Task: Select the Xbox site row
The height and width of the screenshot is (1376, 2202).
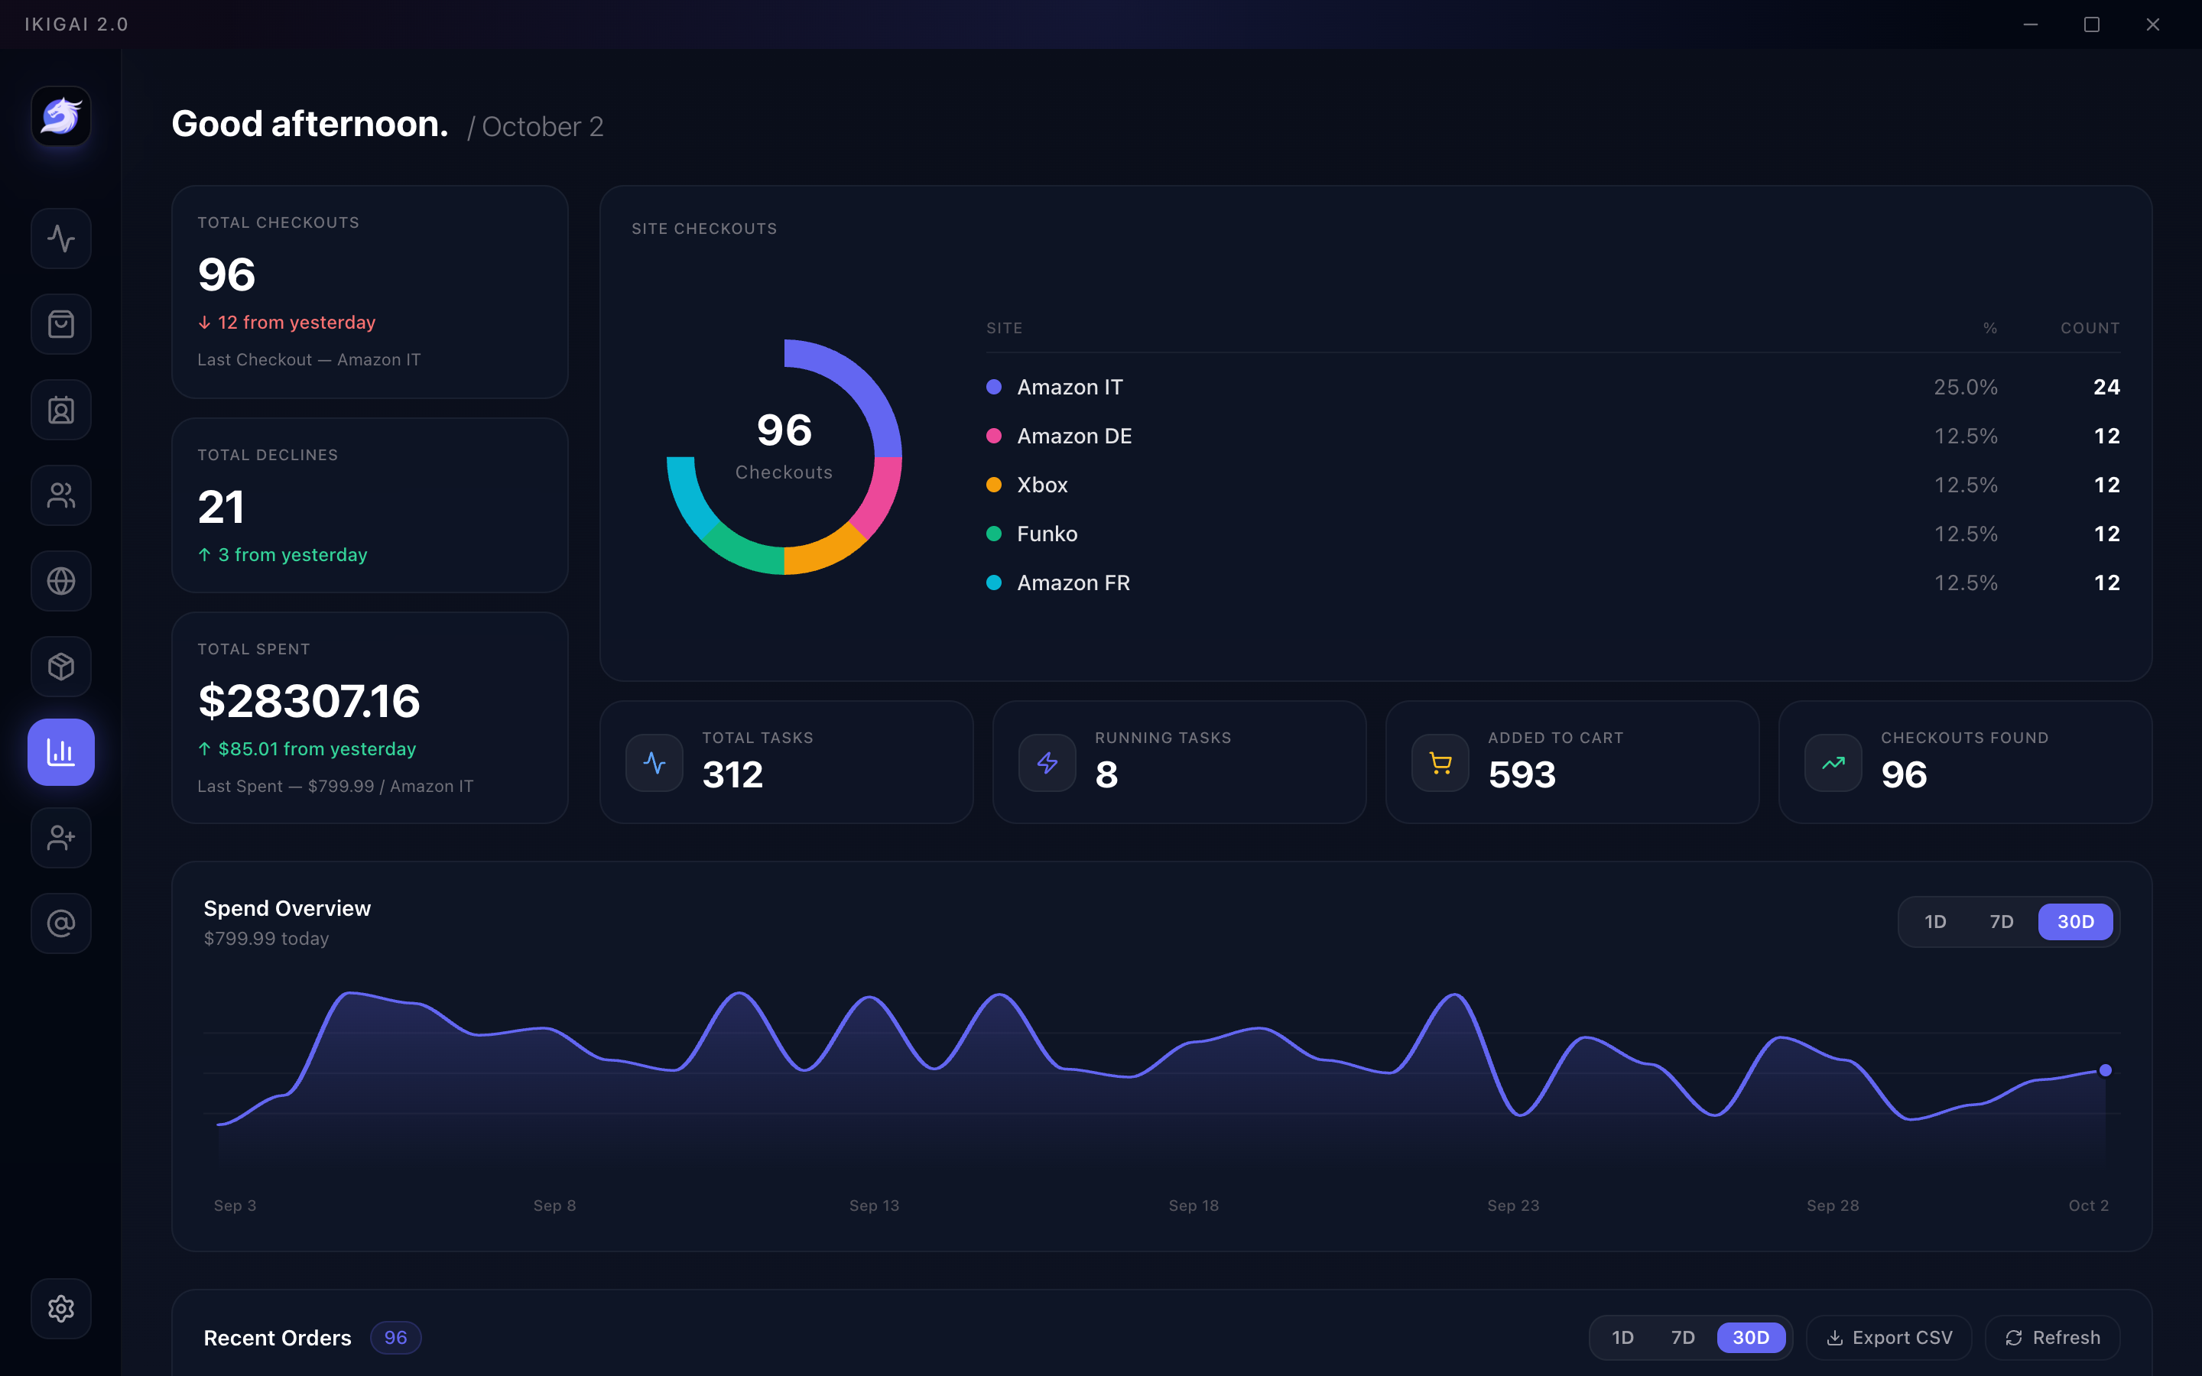Action: click(x=1553, y=485)
